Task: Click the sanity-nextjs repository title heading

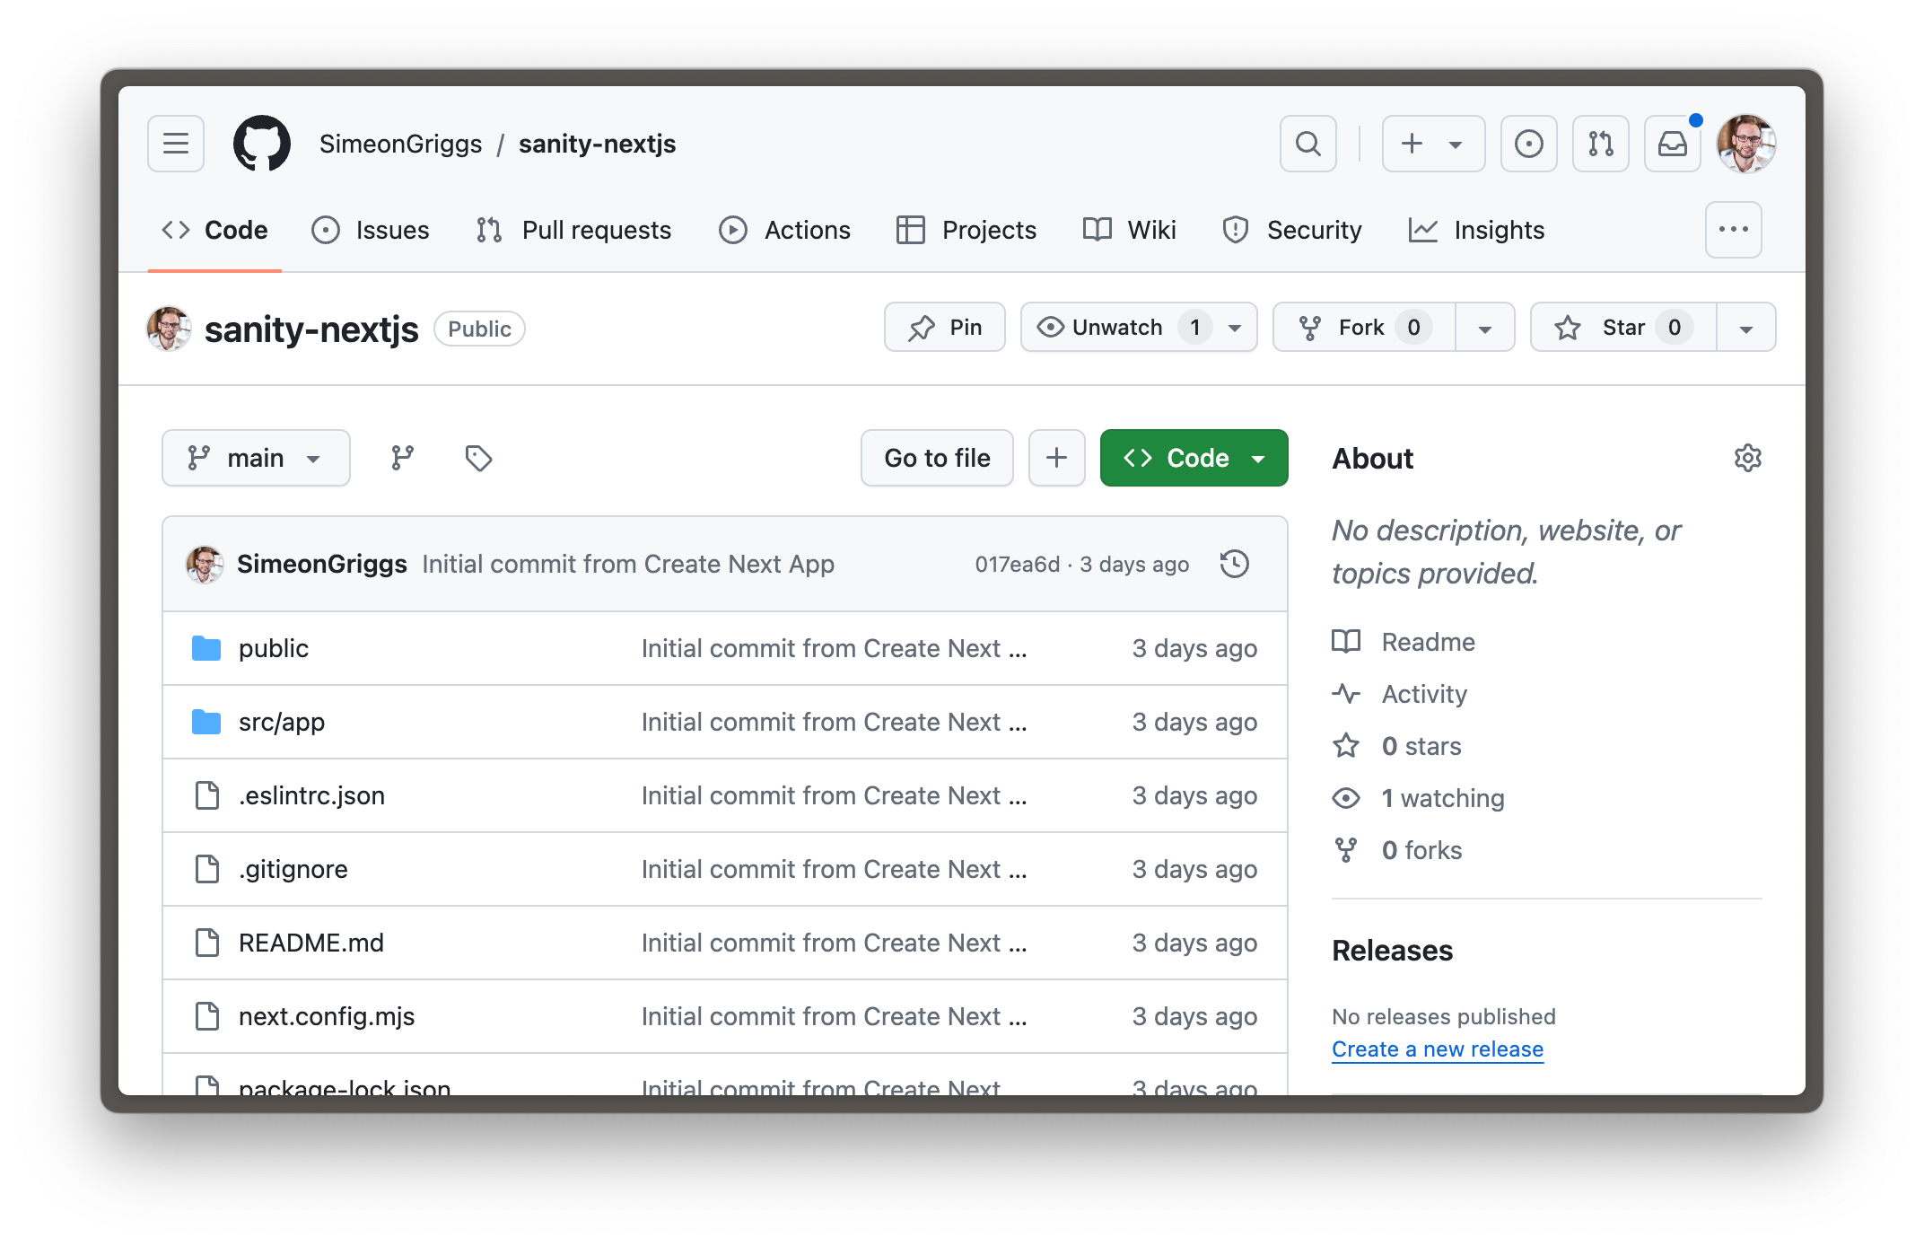Action: tap(311, 329)
